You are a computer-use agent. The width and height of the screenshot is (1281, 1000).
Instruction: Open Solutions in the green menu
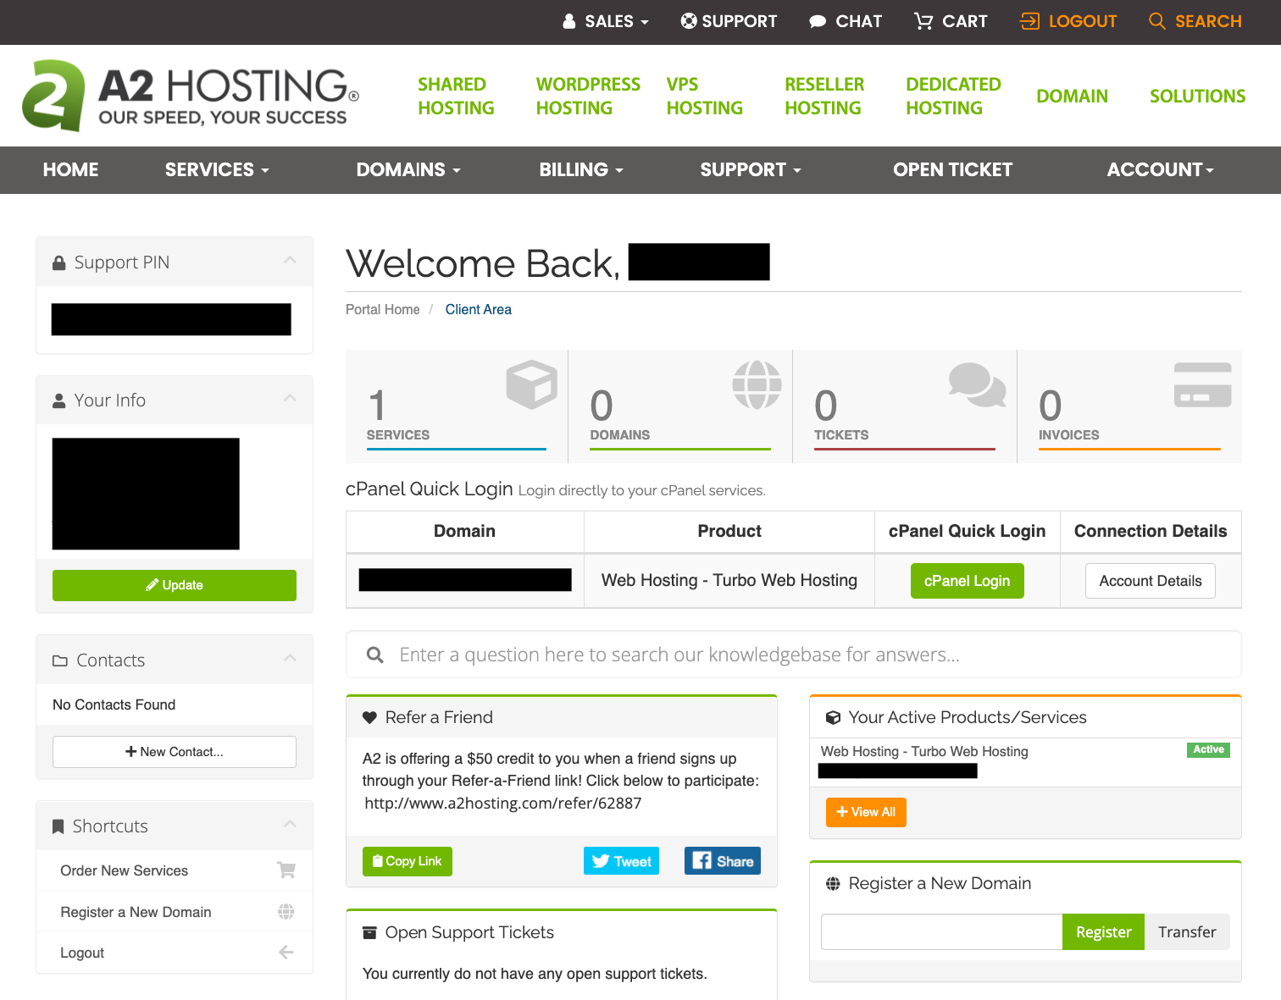(1197, 96)
